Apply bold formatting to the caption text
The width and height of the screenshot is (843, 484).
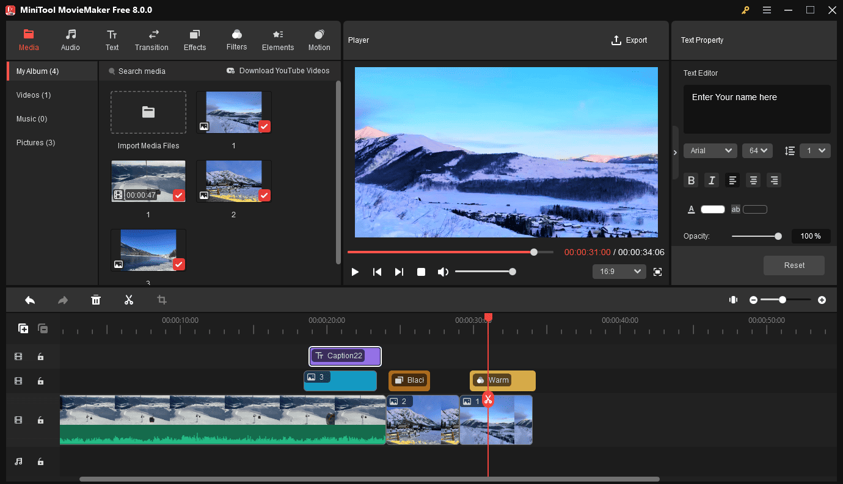click(x=691, y=180)
